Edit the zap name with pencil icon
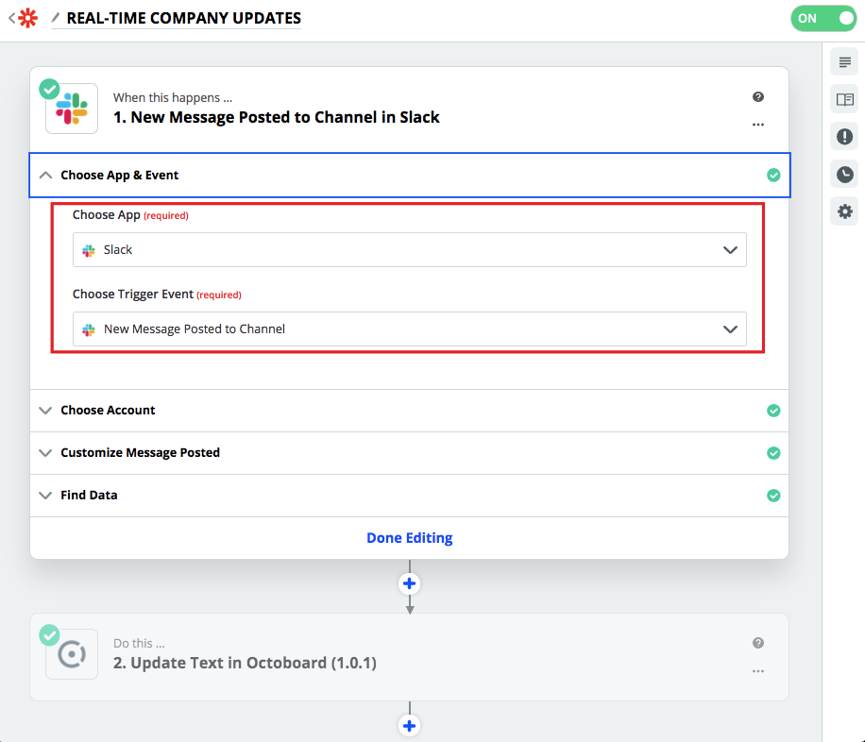This screenshot has width=865, height=742. 55,18
